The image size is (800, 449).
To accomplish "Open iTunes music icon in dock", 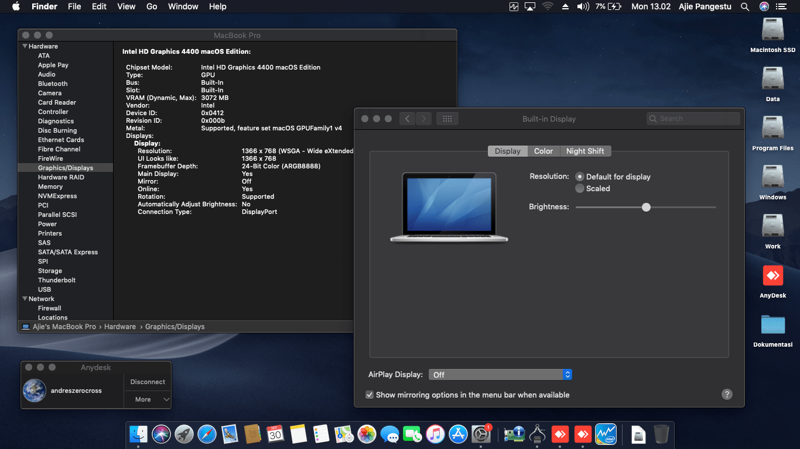I will 435,434.
